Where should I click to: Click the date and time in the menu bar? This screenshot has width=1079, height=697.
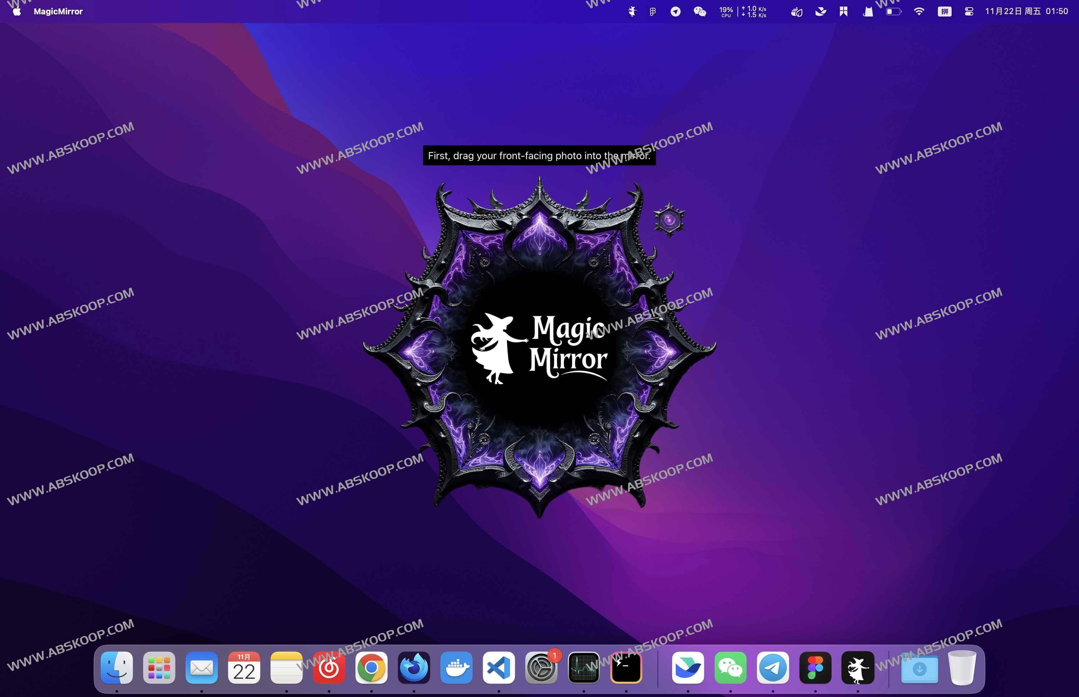(1026, 11)
